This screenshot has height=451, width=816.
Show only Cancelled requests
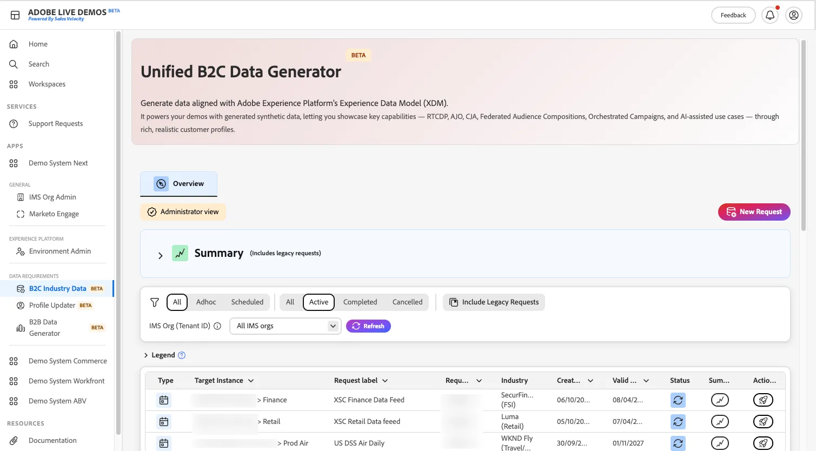[408, 302]
